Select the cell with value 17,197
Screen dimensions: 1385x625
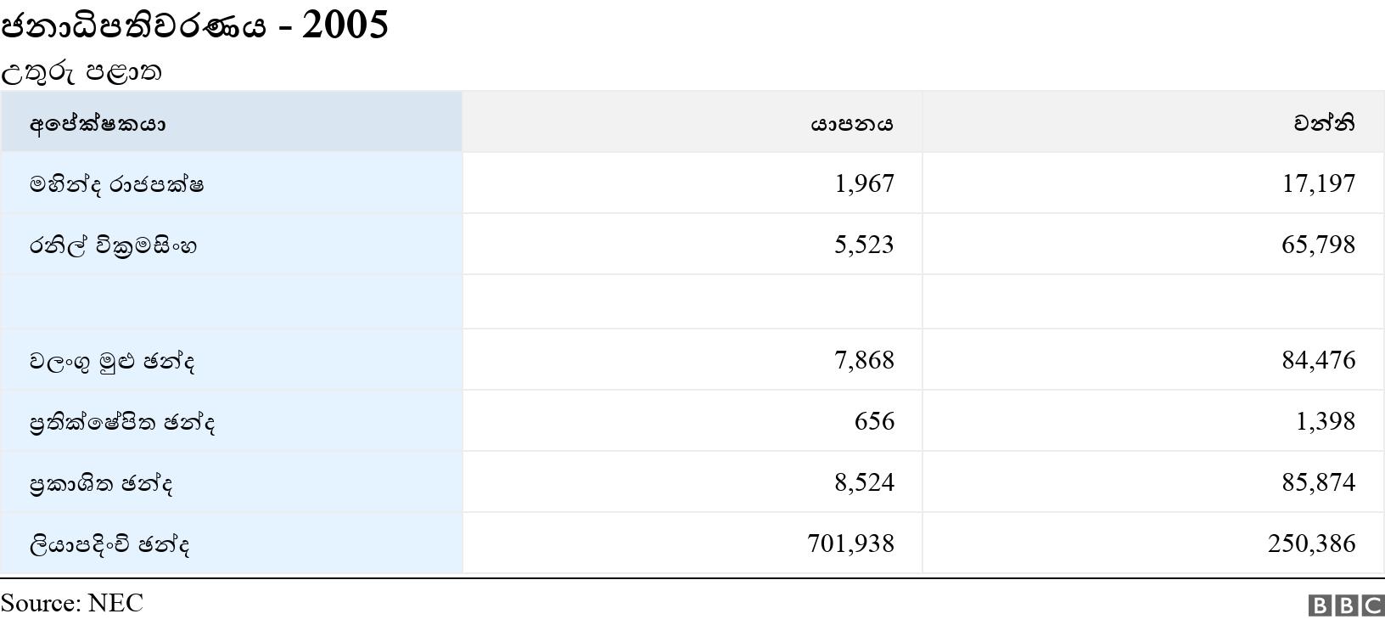click(1318, 183)
